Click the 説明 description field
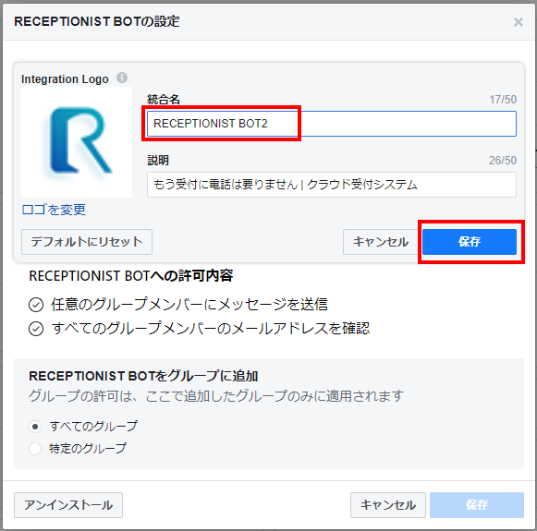 click(x=332, y=185)
